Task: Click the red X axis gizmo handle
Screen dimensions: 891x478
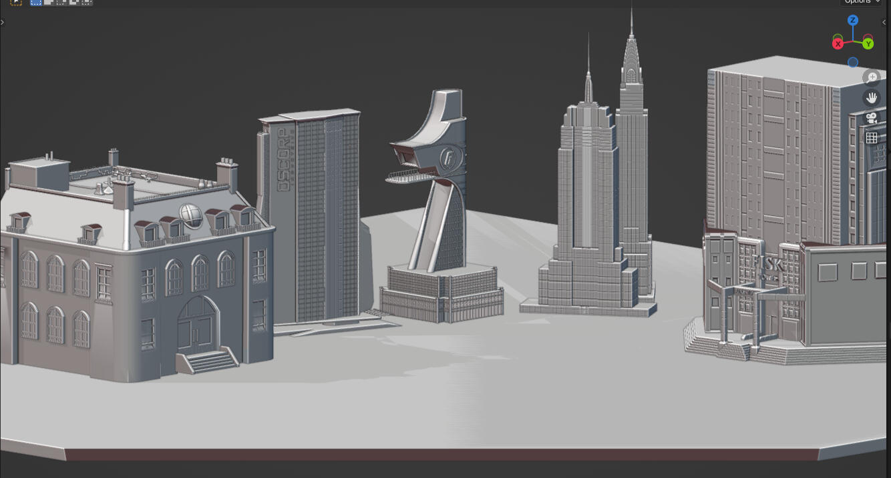Action: coord(838,44)
